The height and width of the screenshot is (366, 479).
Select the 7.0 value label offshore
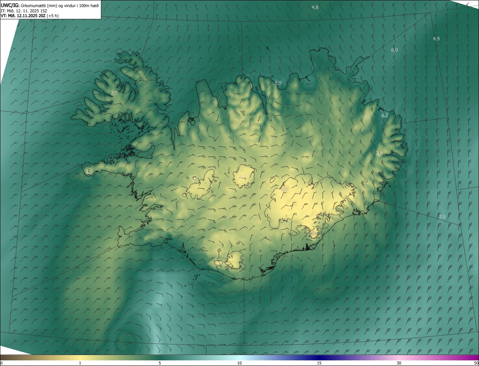click(x=442, y=217)
